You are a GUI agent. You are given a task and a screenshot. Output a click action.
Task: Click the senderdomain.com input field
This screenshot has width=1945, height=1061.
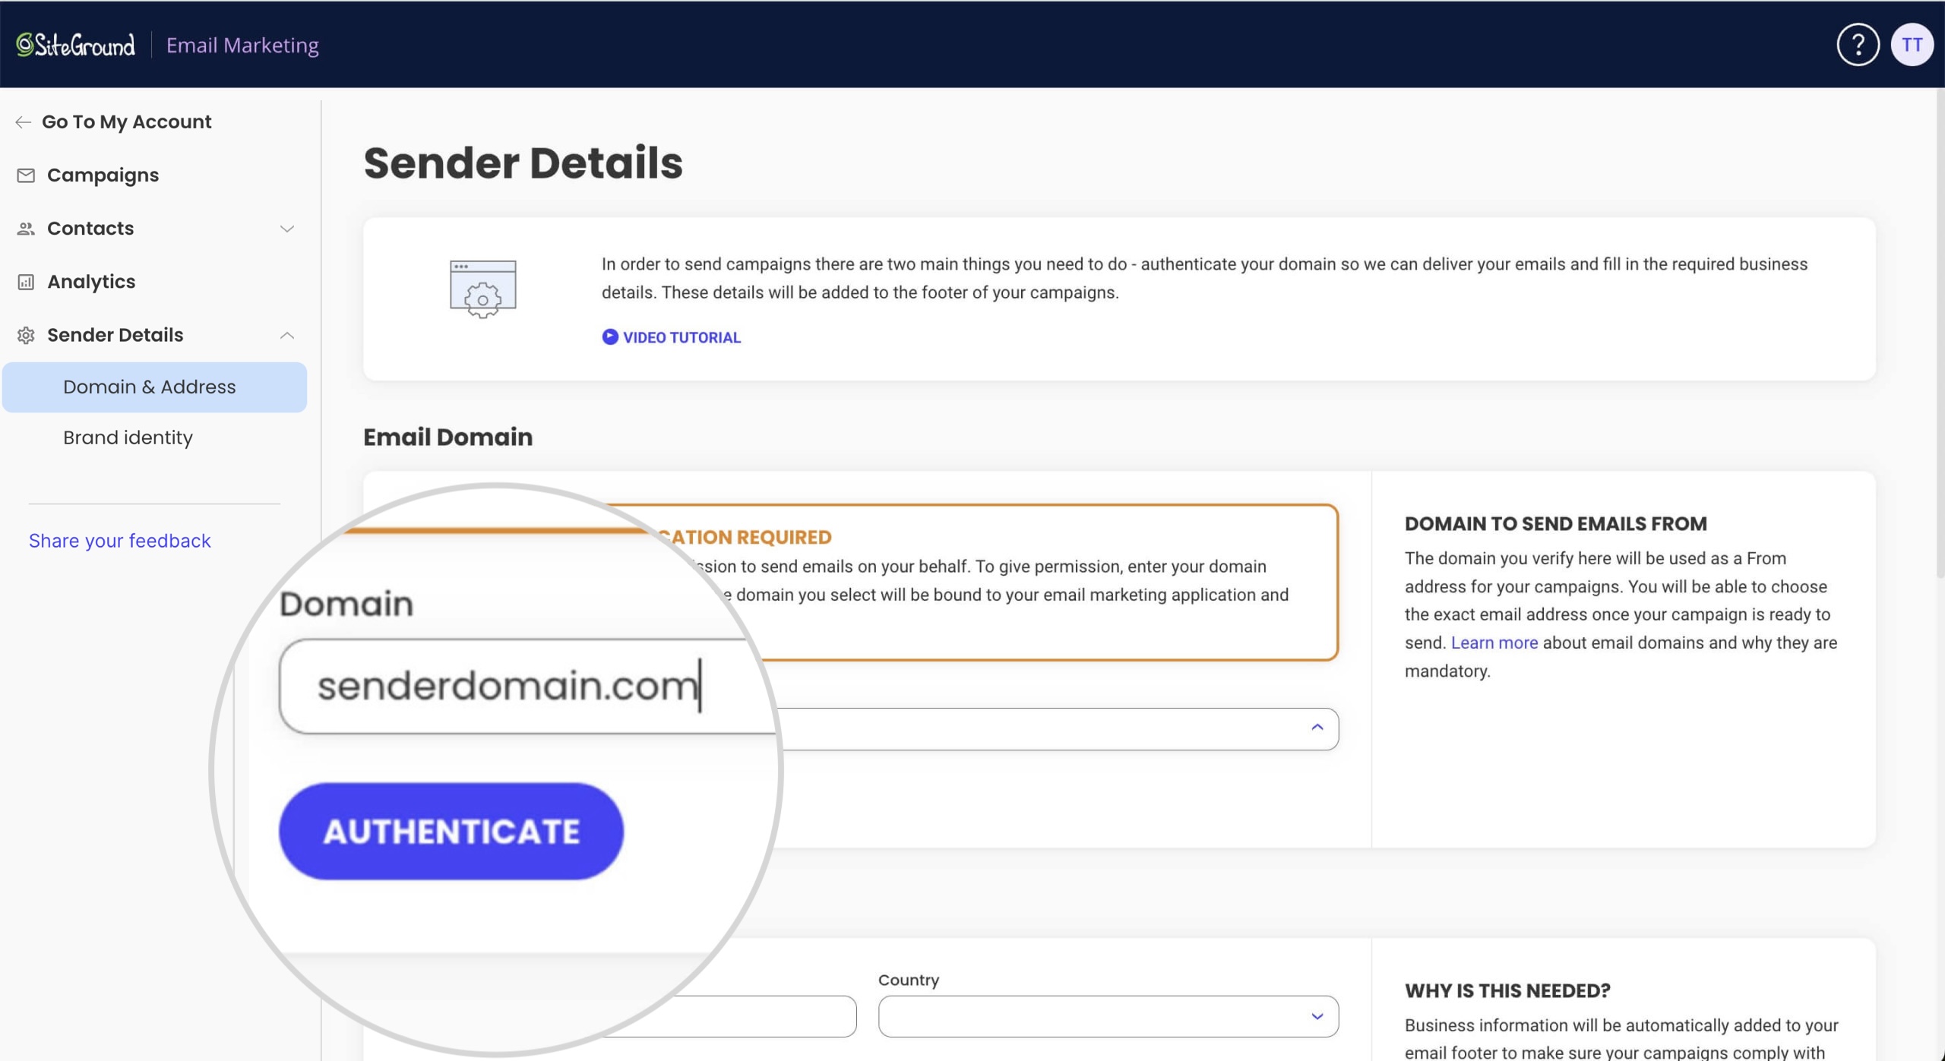(508, 684)
